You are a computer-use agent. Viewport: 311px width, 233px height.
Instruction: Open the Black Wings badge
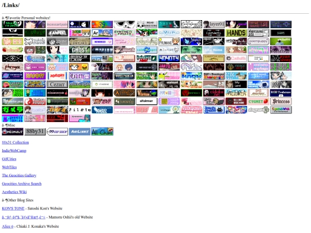281,24
